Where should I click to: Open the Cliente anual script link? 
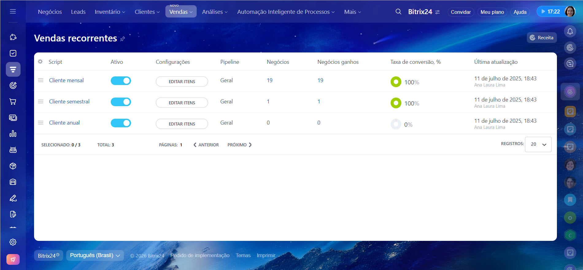pos(64,123)
